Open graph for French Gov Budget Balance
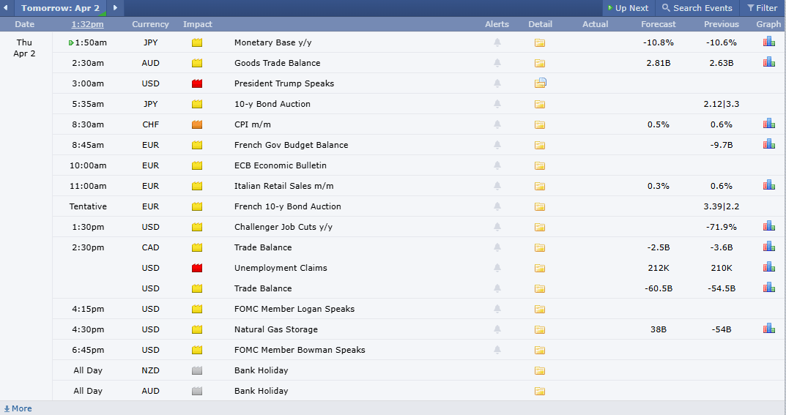 tap(769, 145)
